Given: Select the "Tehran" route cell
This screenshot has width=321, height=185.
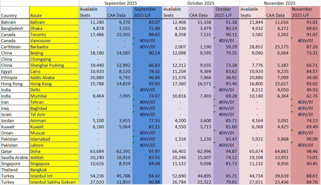Looking at the screenshot, I should [54, 102].
